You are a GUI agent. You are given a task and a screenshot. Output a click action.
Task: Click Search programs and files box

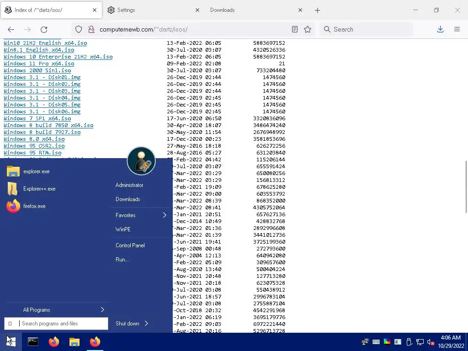coord(56,324)
